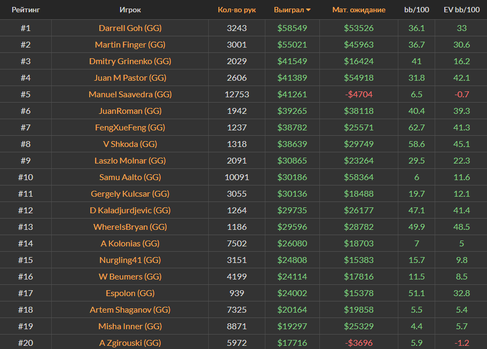Click the bb/100 column header
Image resolution: width=487 pixels, height=349 pixels.
tap(417, 10)
